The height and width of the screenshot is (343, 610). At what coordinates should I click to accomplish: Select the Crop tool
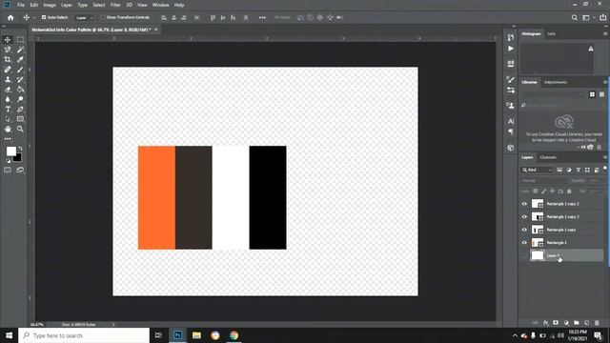(x=8, y=59)
